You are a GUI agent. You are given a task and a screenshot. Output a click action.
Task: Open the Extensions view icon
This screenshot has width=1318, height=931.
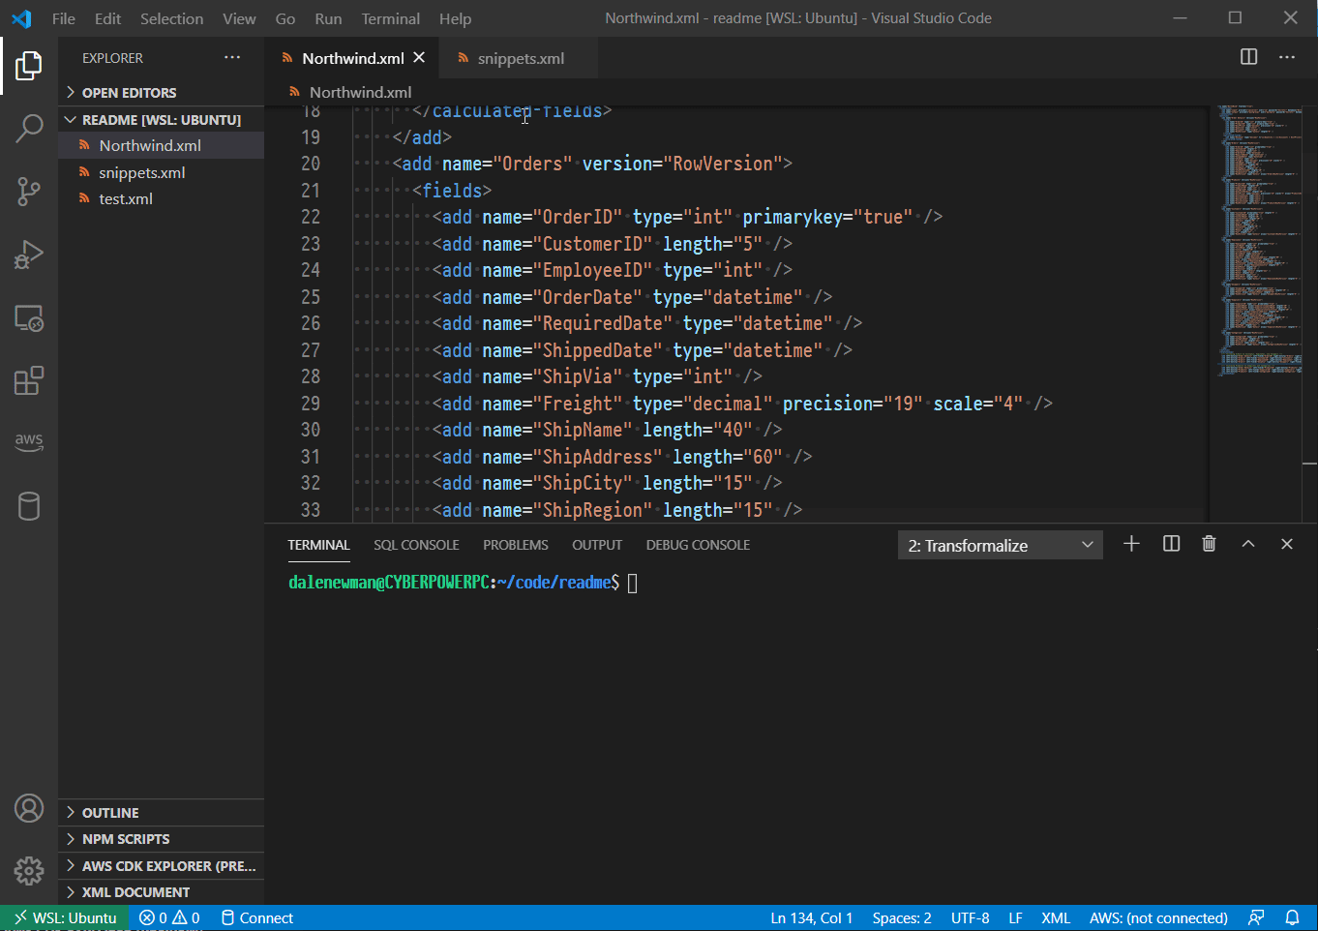pyautogui.click(x=29, y=380)
